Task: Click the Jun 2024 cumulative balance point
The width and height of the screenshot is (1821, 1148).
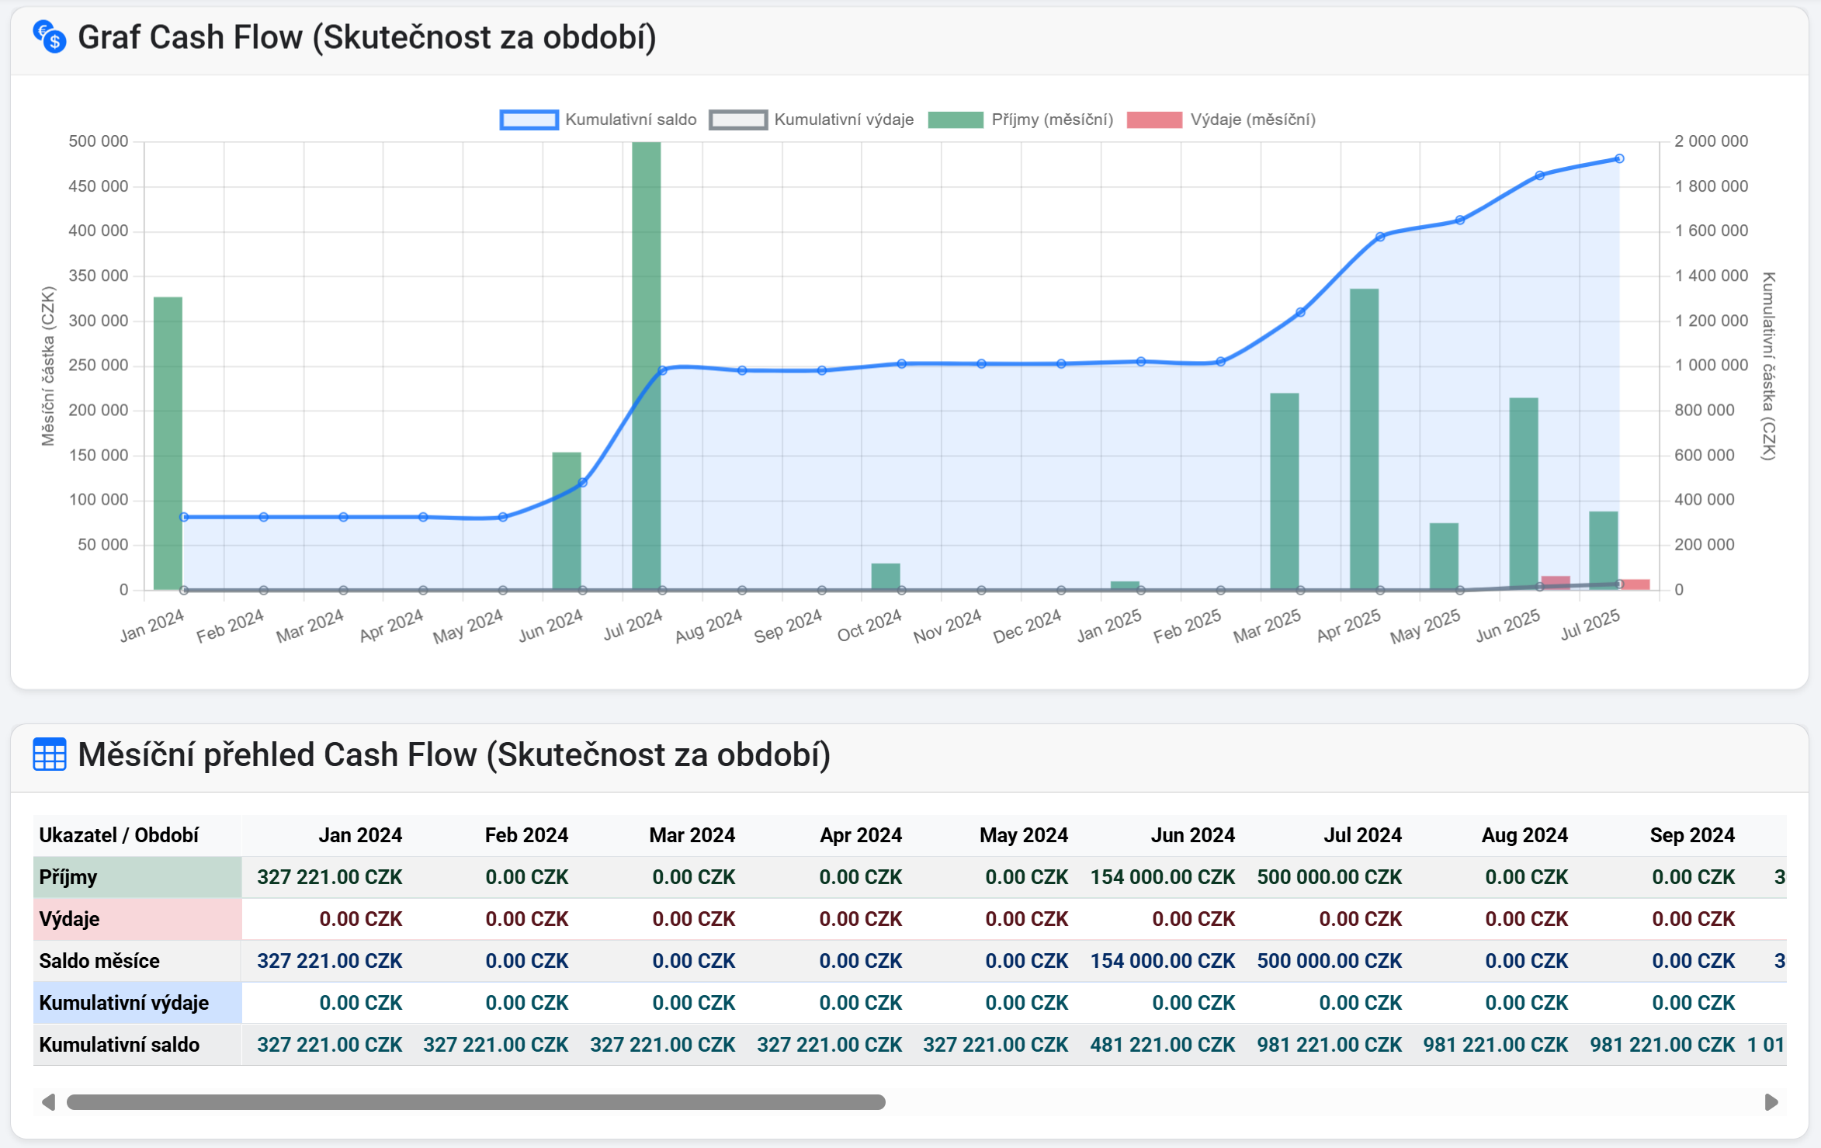Action: coord(583,483)
